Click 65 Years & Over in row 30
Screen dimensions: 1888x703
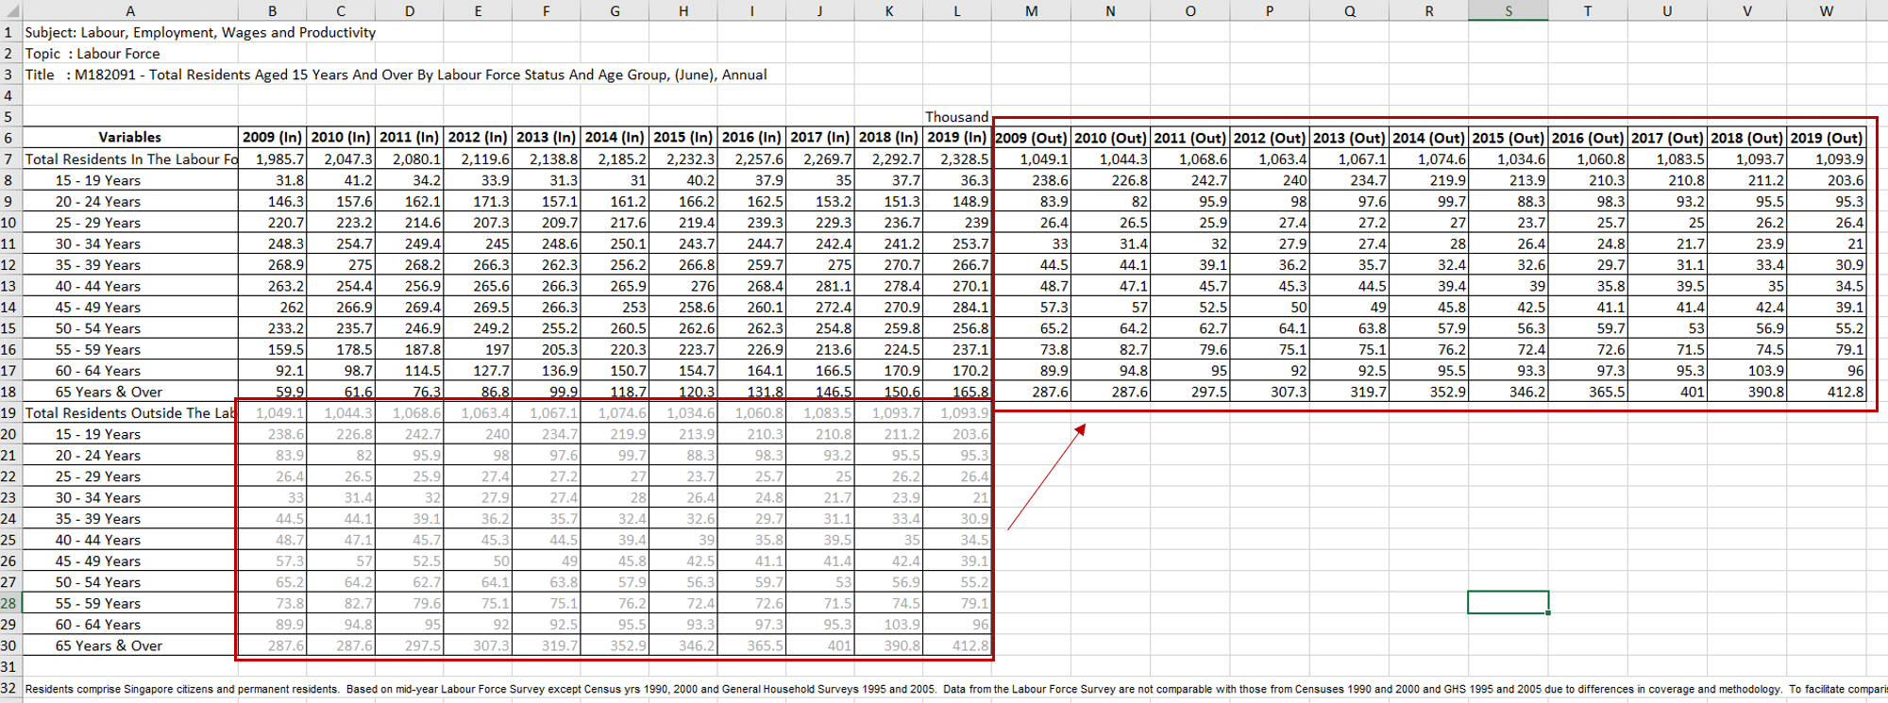(x=110, y=645)
